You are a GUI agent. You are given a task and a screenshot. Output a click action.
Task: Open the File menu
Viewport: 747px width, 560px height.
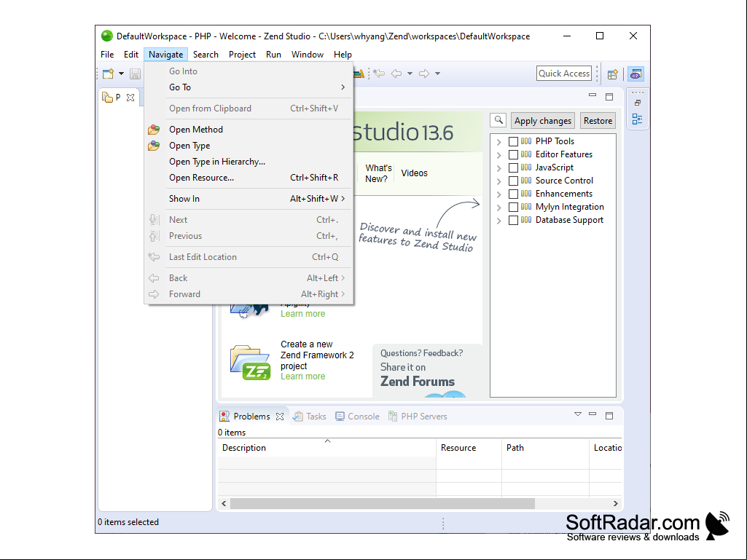(x=107, y=55)
